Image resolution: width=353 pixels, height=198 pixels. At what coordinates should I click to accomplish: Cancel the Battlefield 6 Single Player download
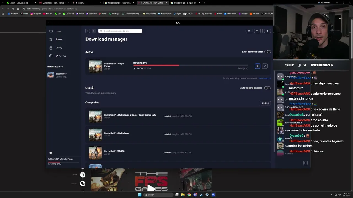265,66
